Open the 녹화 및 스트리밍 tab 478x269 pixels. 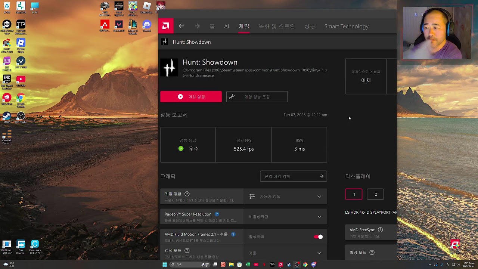[x=277, y=26]
